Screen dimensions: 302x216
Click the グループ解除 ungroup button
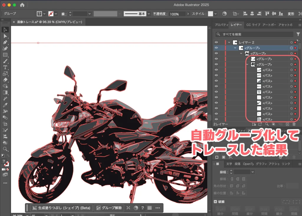click(x=109, y=208)
